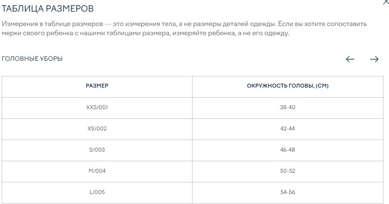The height and width of the screenshot is (204, 389).
Task: Select the XS/002 size cell
Action: (97, 128)
